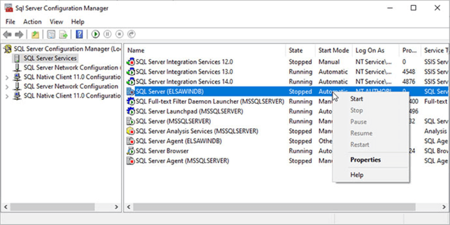Screen dimensions: 450x225
Task: Click the services list scroll right arrow
Action: [x=444, y=207]
